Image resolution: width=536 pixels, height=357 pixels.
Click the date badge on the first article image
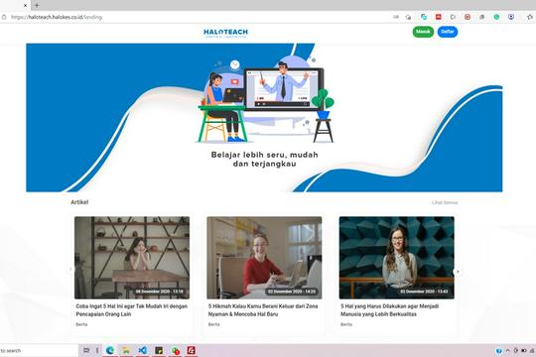coord(159,292)
